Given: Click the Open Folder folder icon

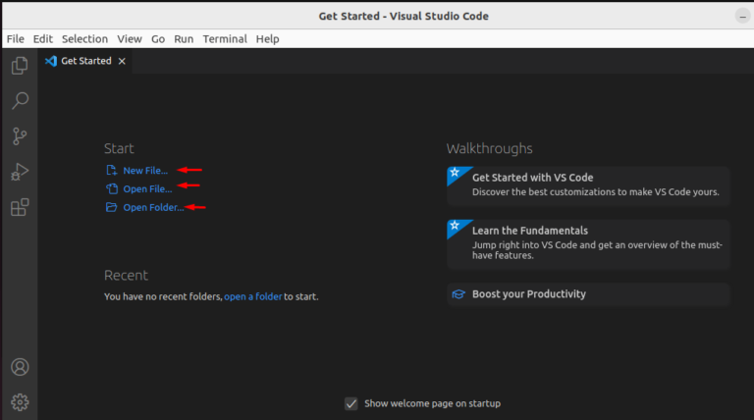Looking at the screenshot, I should click(111, 207).
